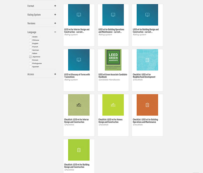Click 'Checklists' label under Homes Design checklist

click(104, 125)
